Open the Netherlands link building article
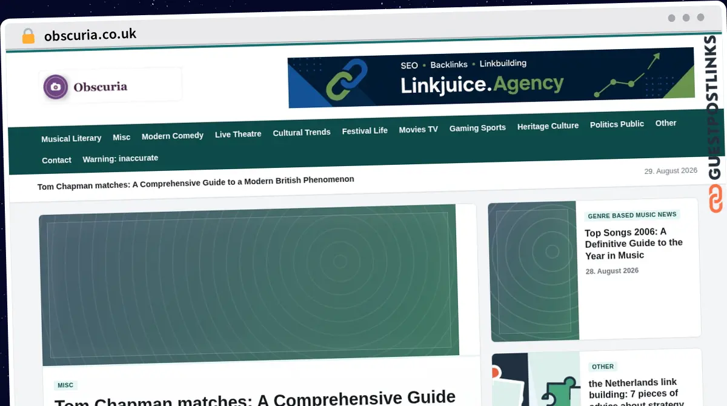This screenshot has width=727, height=406. 637,393
